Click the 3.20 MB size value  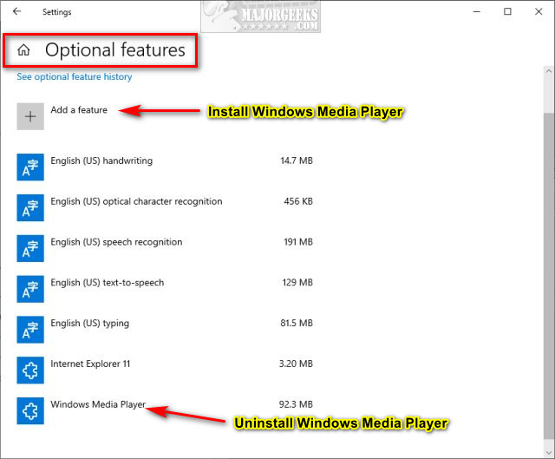pos(296,364)
